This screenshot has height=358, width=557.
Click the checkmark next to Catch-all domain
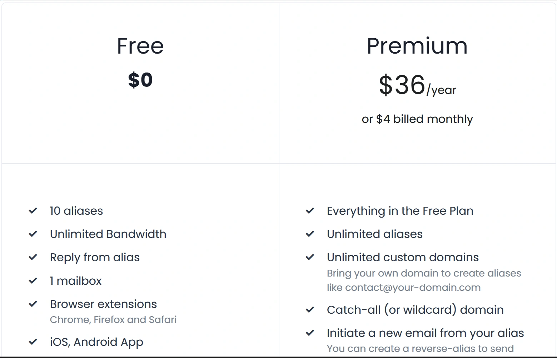(x=310, y=310)
